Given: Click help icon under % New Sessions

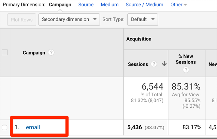Looking at the screenshot, I should pos(186,70).
